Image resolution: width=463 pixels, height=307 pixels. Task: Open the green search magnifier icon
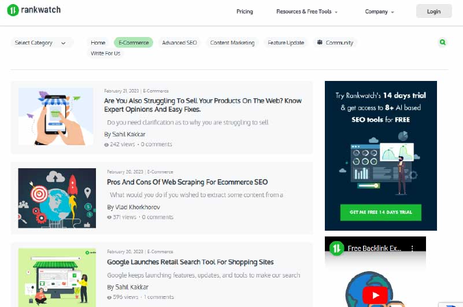pos(442,42)
